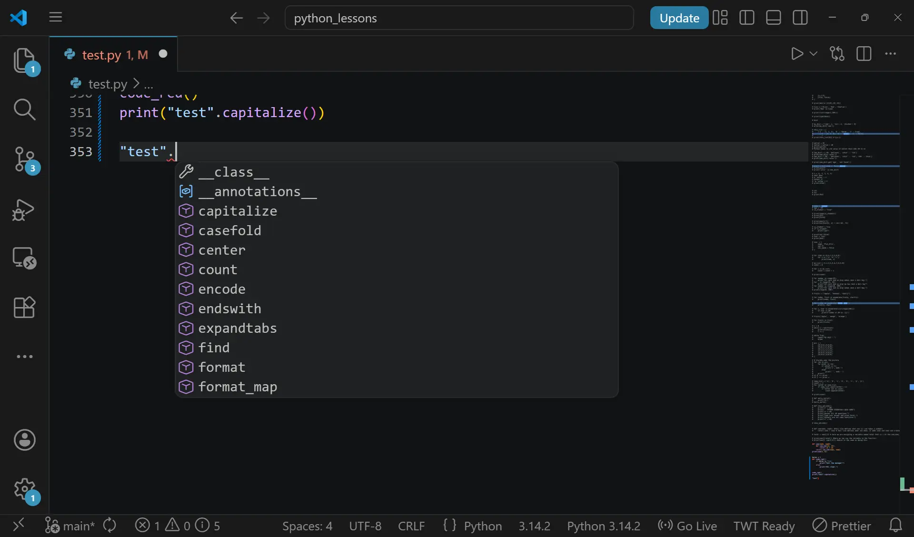
Task: Click the Update button
Action: coord(679,18)
